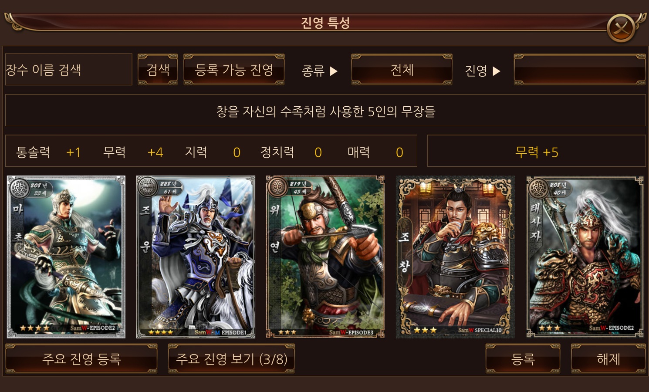Open the empty 진영 selection dropdown

(x=580, y=70)
